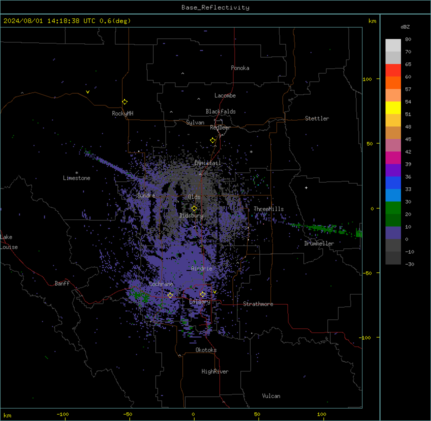Click the Vulcan label
Image resolution: width=431 pixels, height=421 pixels.
point(271,396)
